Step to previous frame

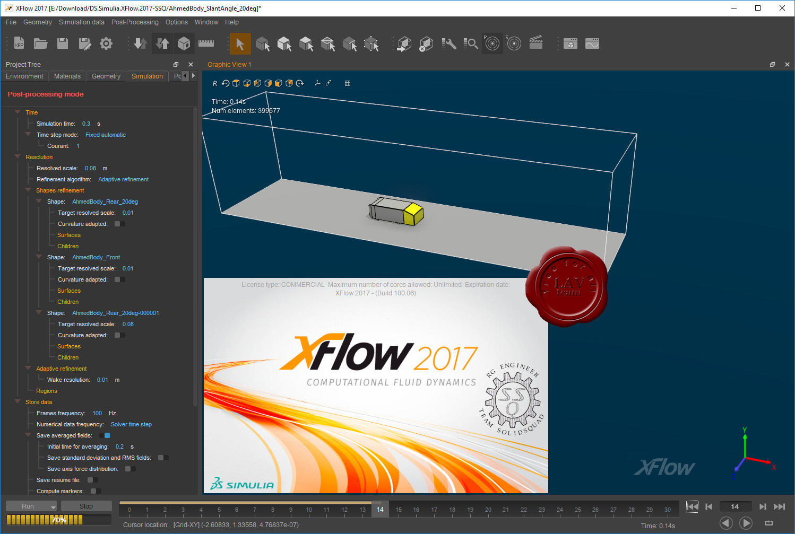(709, 507)
